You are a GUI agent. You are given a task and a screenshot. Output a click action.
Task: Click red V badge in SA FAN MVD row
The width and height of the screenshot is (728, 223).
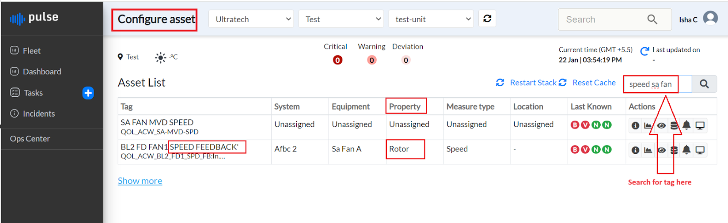click(585, 125)
